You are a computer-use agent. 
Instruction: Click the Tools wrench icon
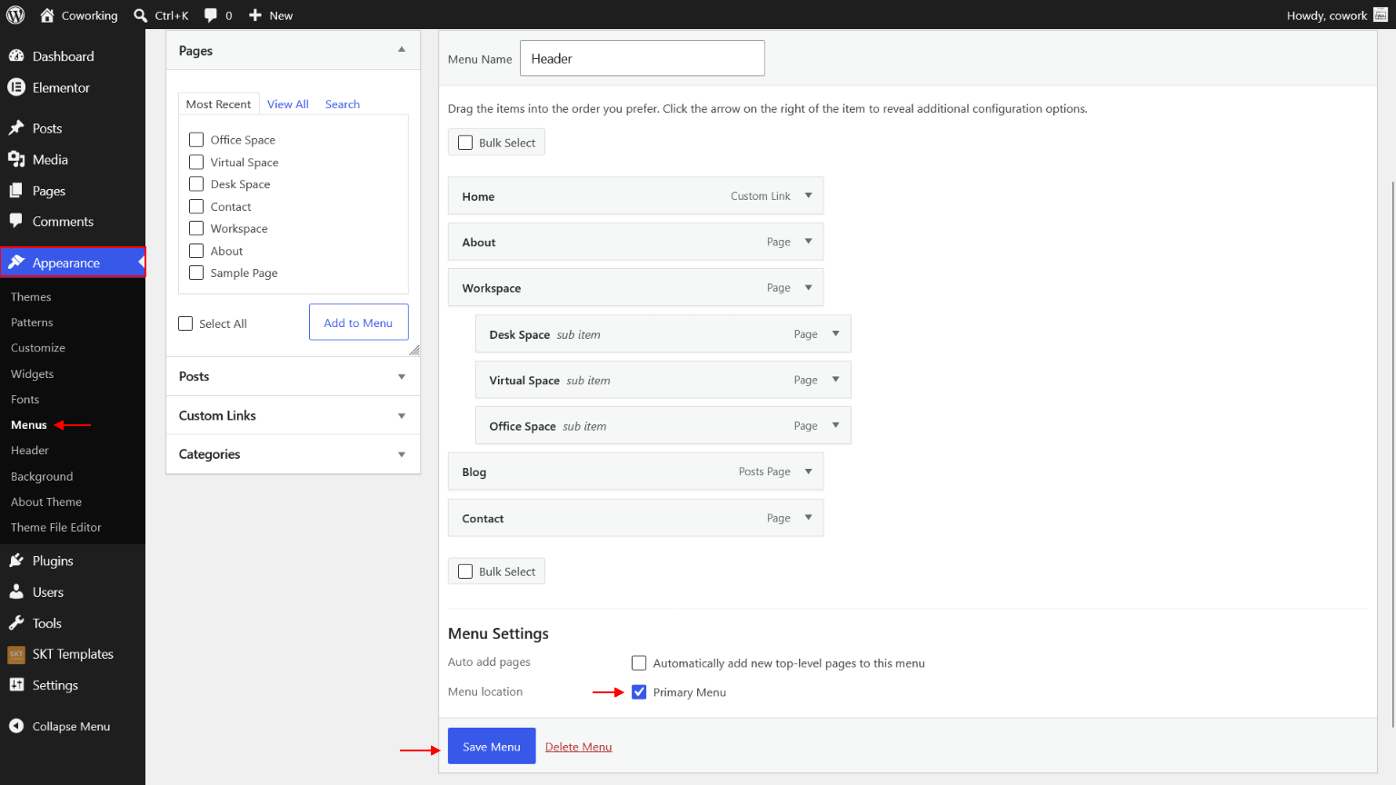[16, 623]
